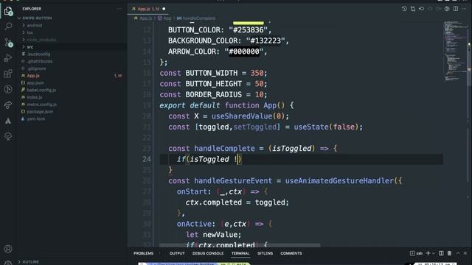Viewport: 472px width, 265px height.
Task: Switch to the COMMENTS panel tab
Action: pos(291,253)
